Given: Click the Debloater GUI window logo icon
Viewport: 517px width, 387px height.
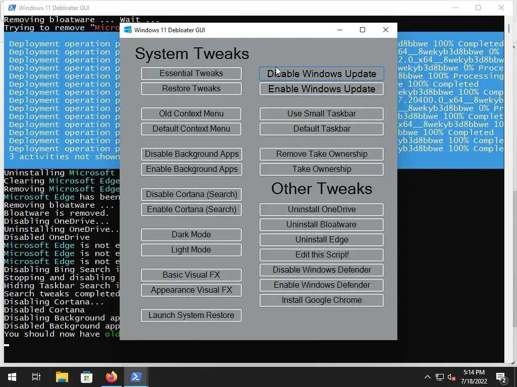Looking at the screenshot, I should tap(128, 30).
